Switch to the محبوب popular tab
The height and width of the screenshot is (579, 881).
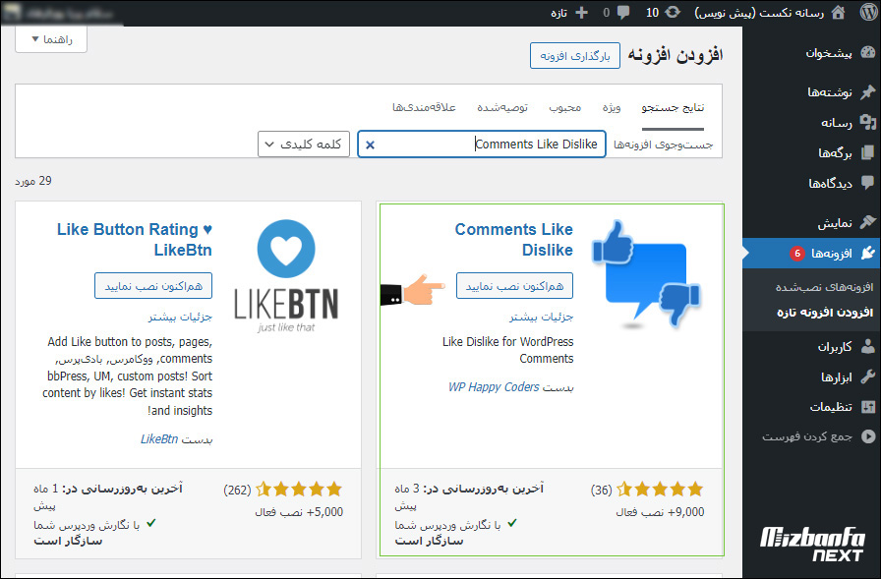coord(565,107)
